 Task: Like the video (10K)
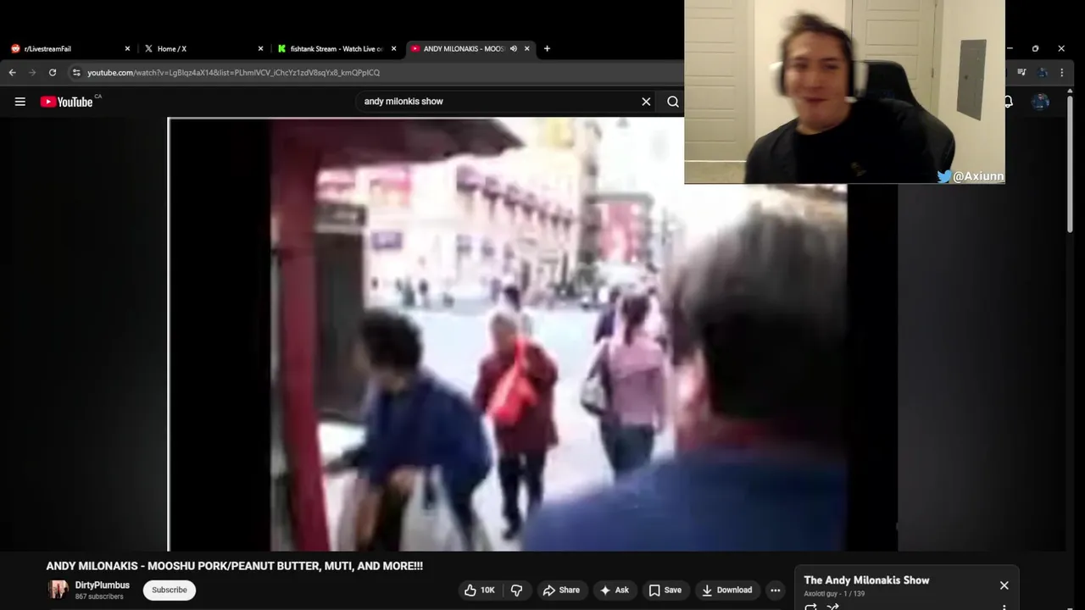(x=479, y=591)
